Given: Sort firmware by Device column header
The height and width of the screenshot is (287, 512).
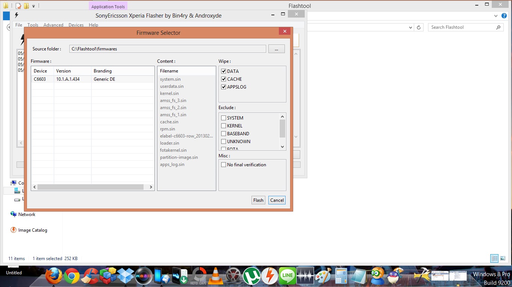Looking at the screenshot, I should [x=42, y=71].
